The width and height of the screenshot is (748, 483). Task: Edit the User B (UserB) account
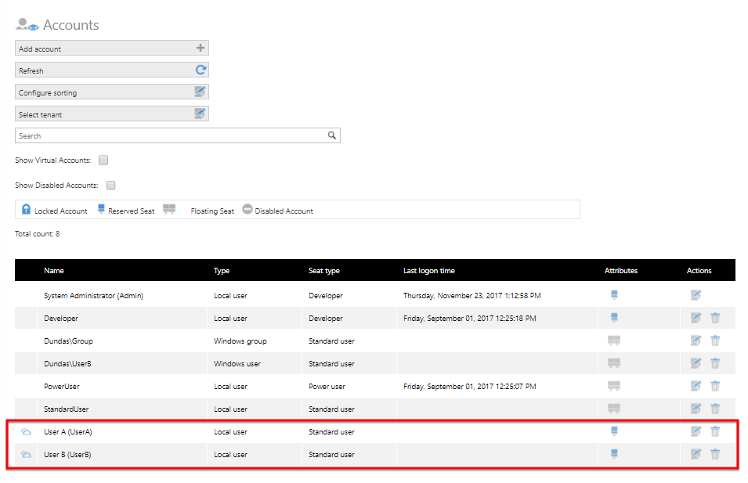pos(696,454)
